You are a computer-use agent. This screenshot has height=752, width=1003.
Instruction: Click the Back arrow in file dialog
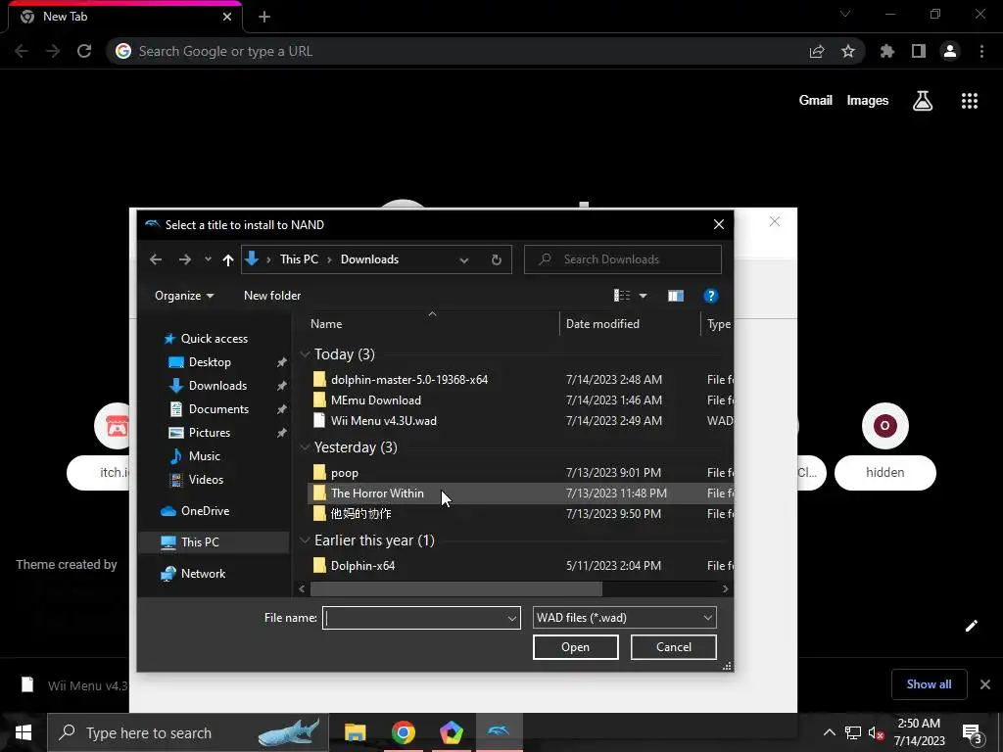156,259
